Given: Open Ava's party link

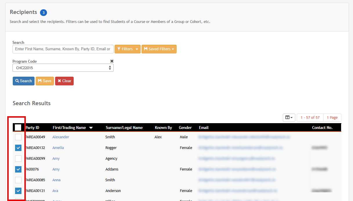Looking at the screenshot, I should pos(55,191).
